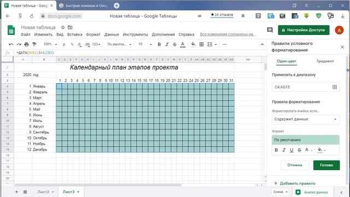Open the Справка menu
The image size is (350, 197).
[186, 34]
